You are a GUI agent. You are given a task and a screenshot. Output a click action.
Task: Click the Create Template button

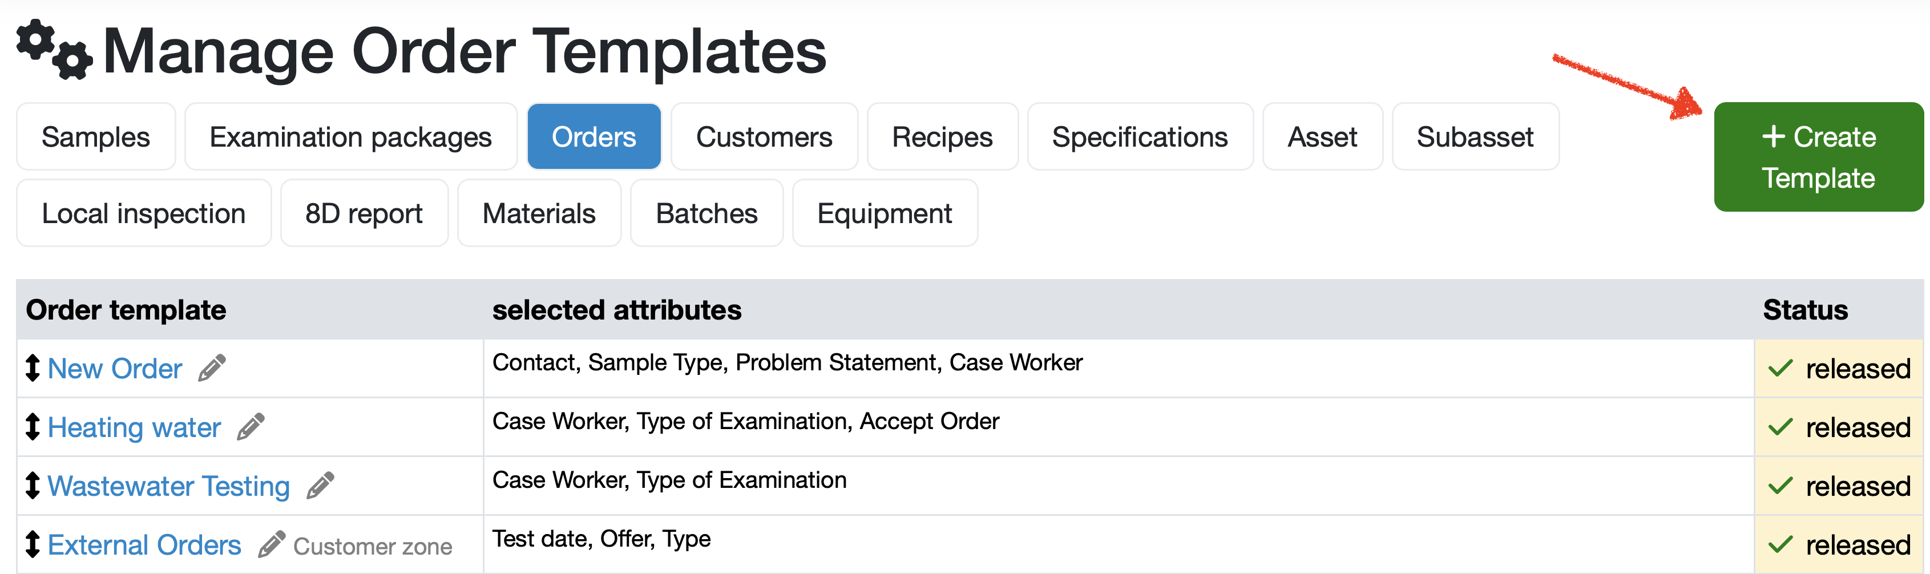point(1818,157)
